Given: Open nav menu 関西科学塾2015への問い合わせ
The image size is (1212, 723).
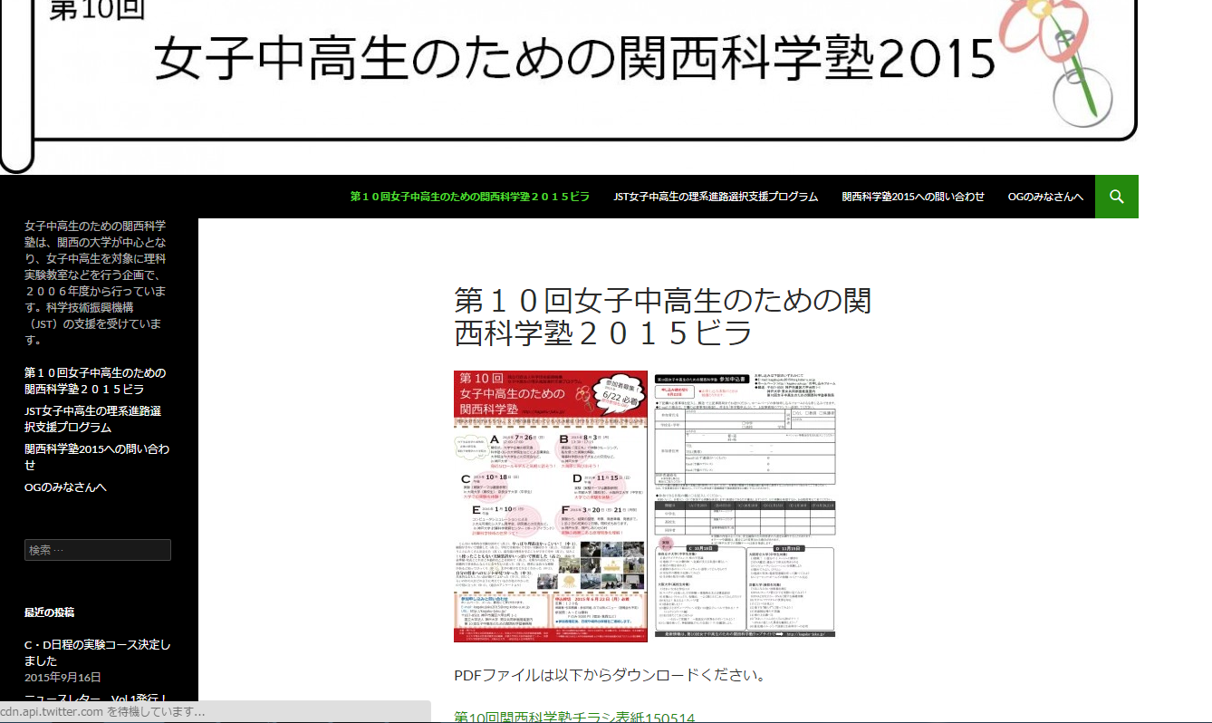Looking at the screenshot, I should click(913, 197).
